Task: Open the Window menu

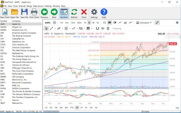Action: 56,6
